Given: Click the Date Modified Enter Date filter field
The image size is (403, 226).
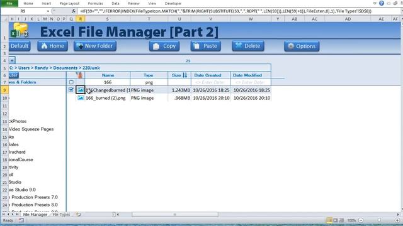Looking at the screenshot, I should pyautogui.click(x=251, y=82).
